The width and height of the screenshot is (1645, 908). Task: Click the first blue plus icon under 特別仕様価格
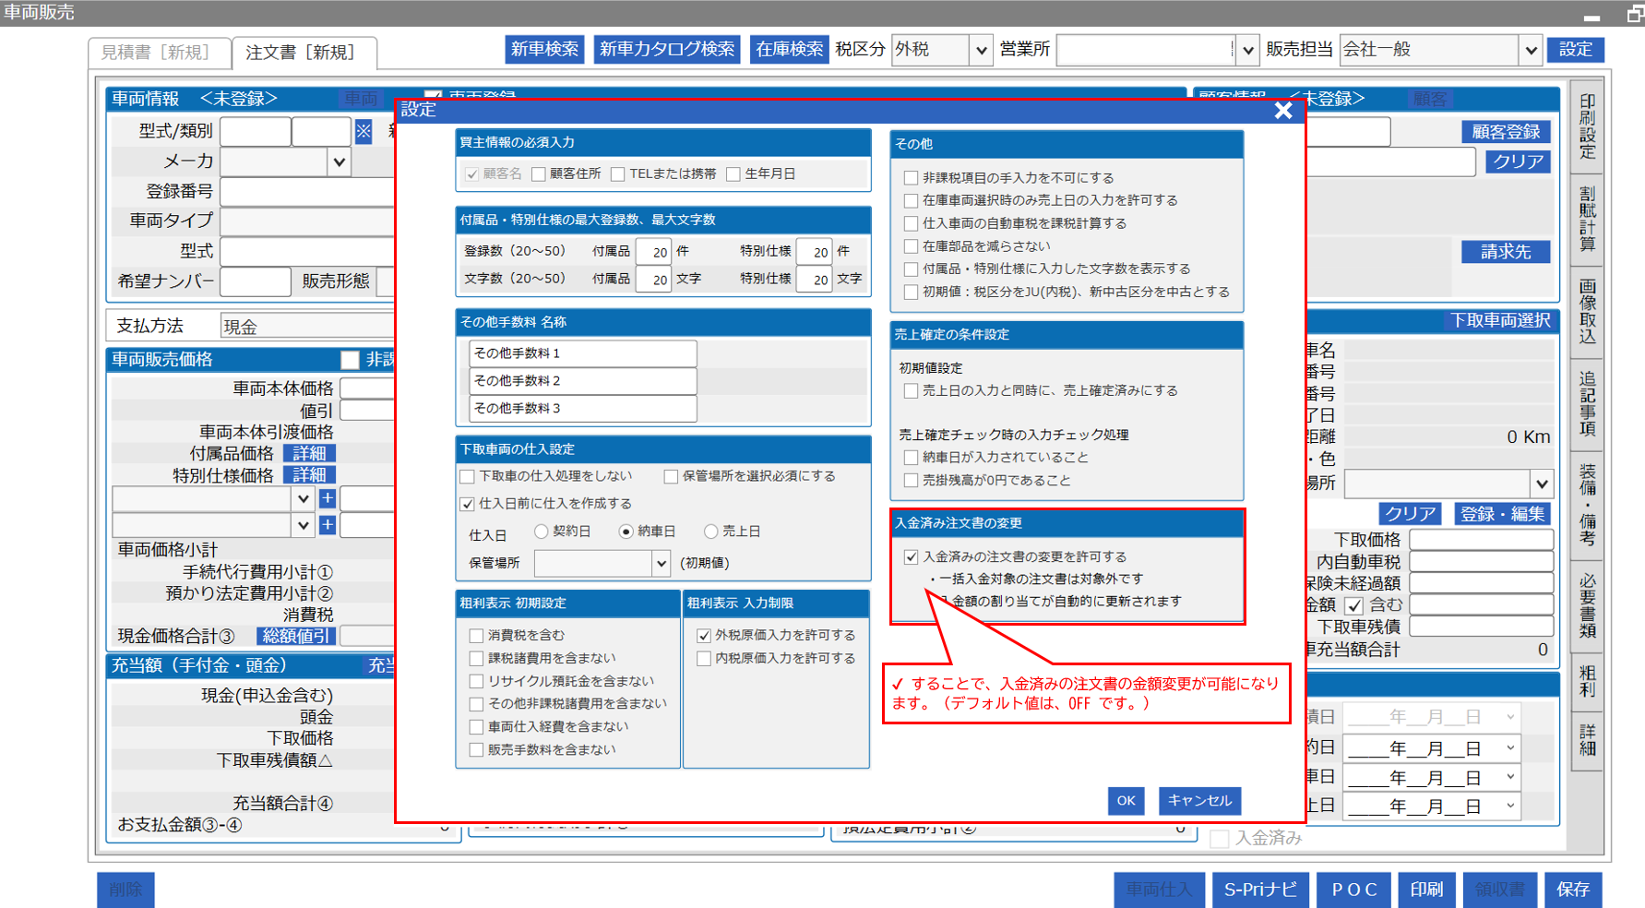coord(327,499)
